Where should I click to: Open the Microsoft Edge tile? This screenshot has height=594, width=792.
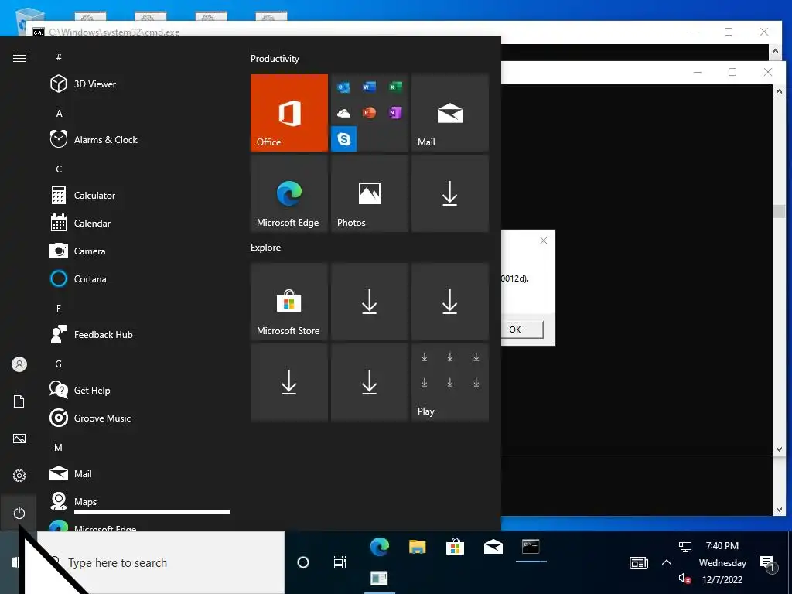click(x=289, y=193)
